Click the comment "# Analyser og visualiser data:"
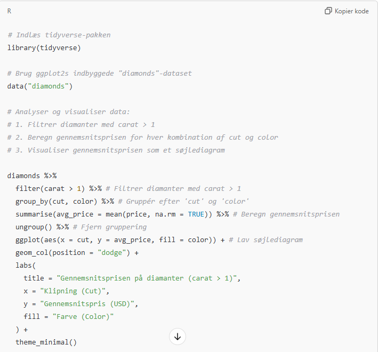 pyautogui.click(x=69, y=112)
